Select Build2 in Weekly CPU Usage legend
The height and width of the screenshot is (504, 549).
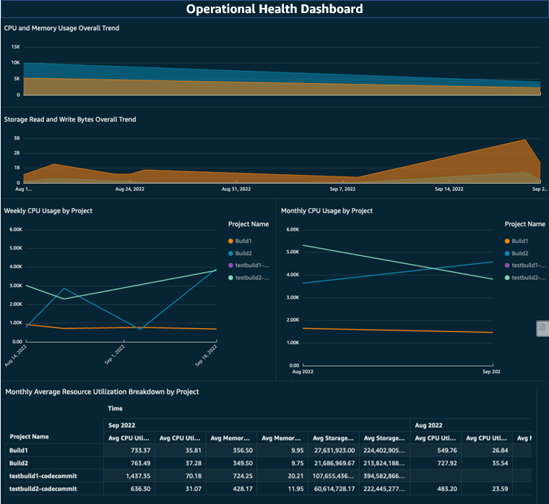(240, 253)
